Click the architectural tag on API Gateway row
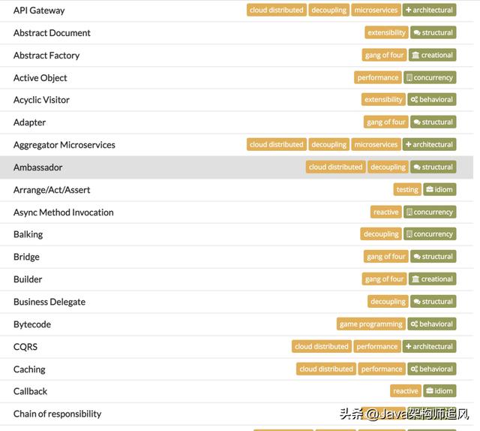The height and width of the screenshot is (431, 480). 429,10
